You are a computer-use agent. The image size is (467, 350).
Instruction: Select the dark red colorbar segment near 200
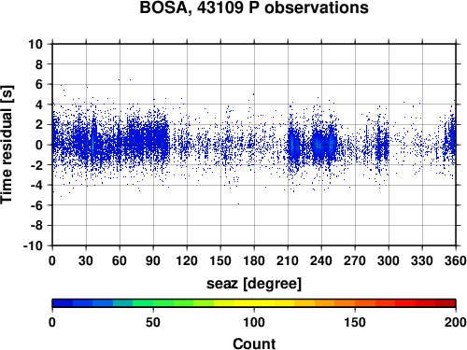(x=446, y=303)
